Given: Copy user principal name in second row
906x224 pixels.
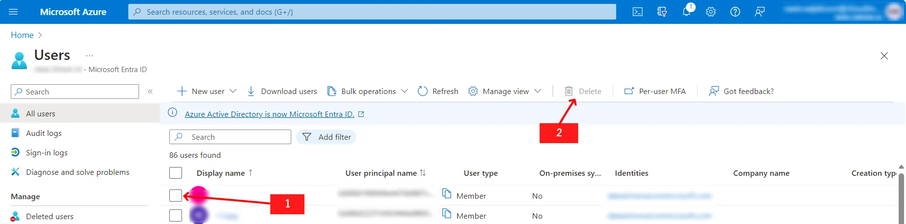Looking at the screenshot, I should click(x=446, y=214).
